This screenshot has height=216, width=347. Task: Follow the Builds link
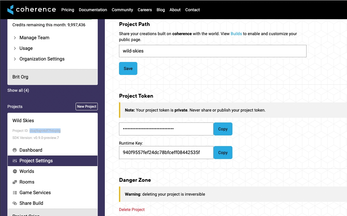pos(236,34)
